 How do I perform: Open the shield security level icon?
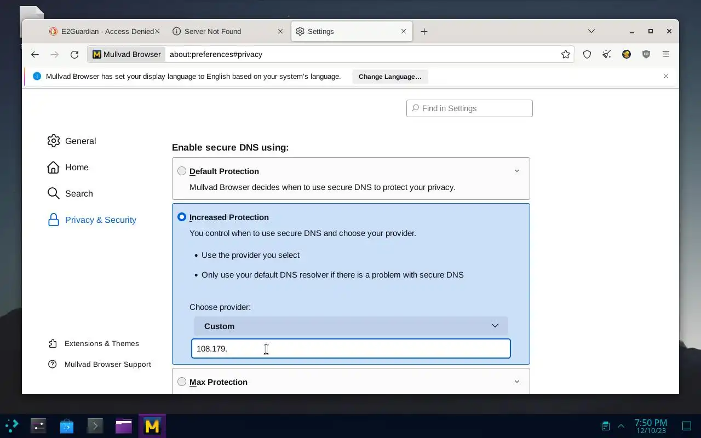tap(587, 54)
